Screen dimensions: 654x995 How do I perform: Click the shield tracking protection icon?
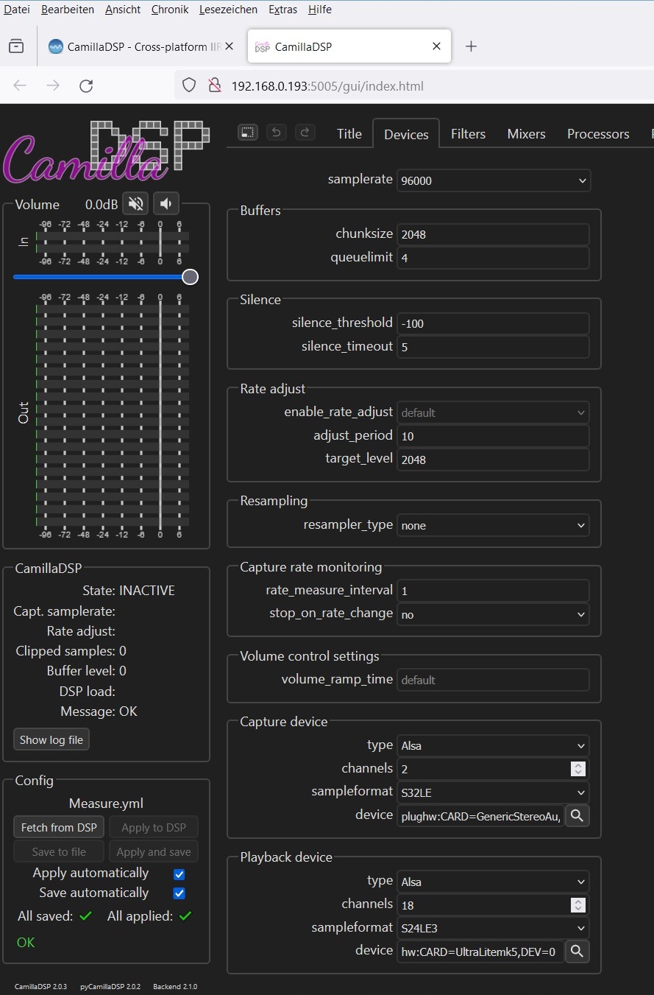pos(189,85)
